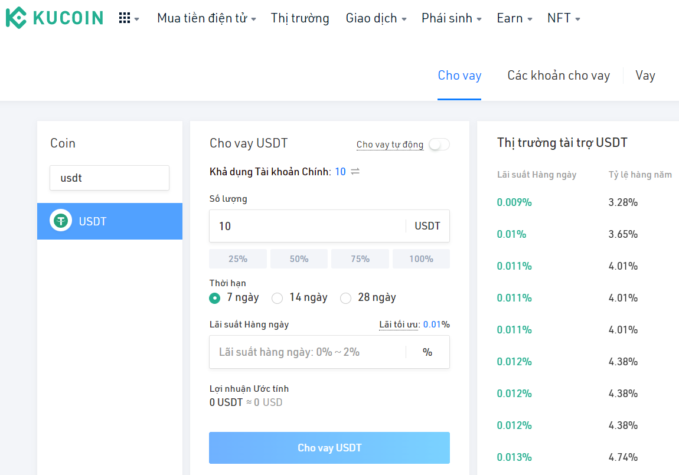The height and width of the screenshot is (475, 679).
Task: Switch to the Vay tab
Action: coord(645,76)
